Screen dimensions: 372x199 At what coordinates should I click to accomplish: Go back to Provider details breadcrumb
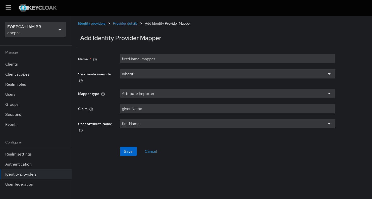[125, 23]
